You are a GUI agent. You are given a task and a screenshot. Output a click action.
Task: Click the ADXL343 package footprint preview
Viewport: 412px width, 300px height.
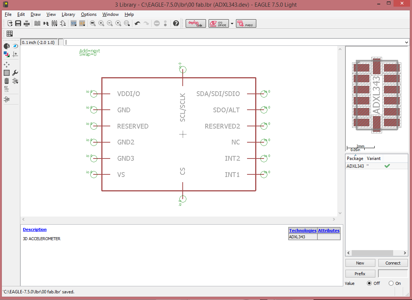tap(376, 95)
